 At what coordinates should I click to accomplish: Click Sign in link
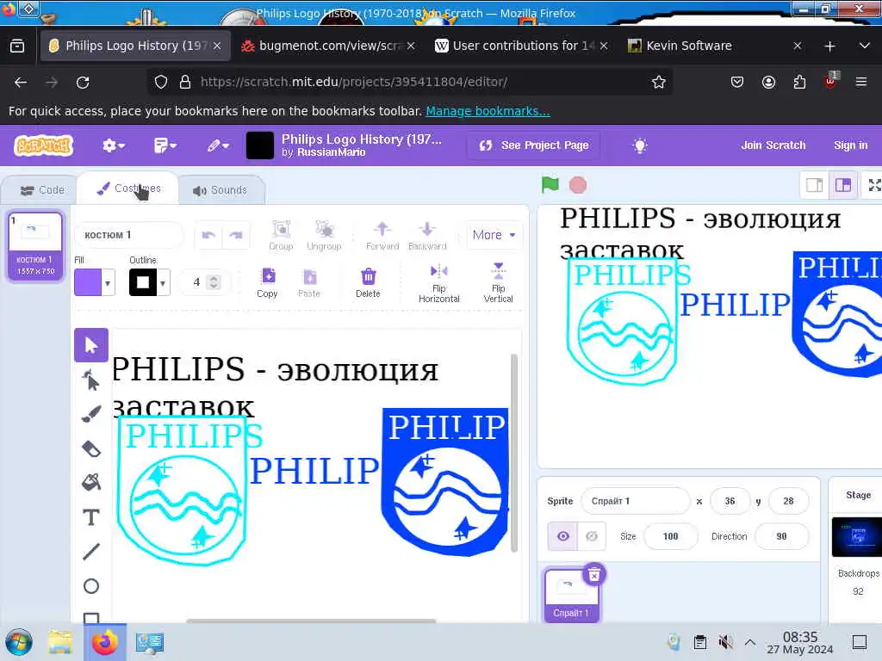point(850,145)
